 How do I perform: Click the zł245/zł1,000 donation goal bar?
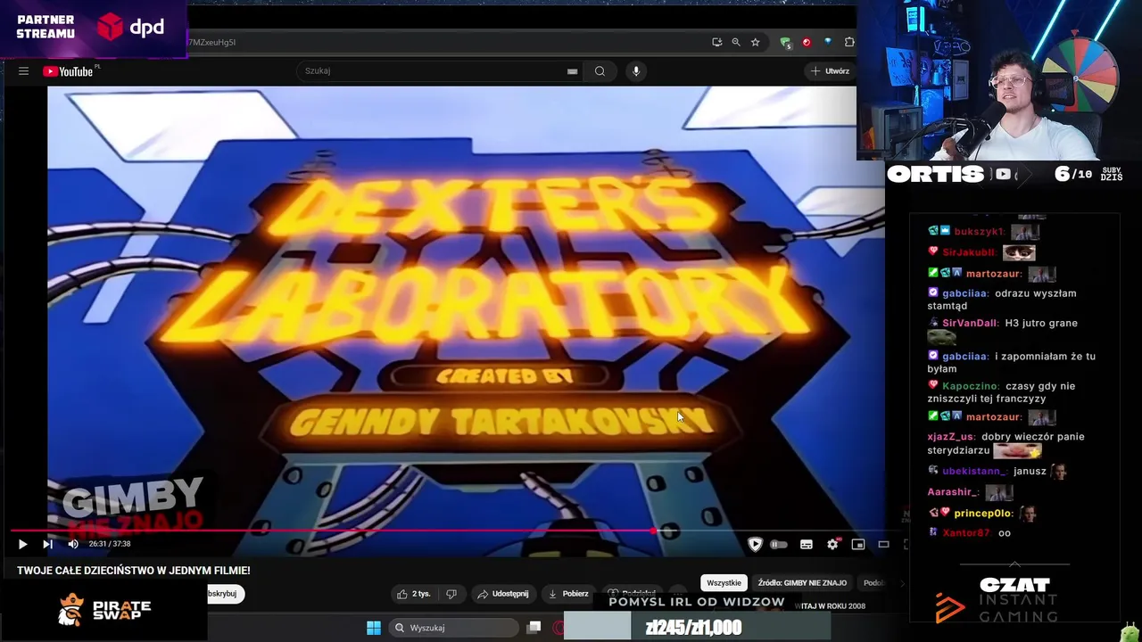[697, 628]
